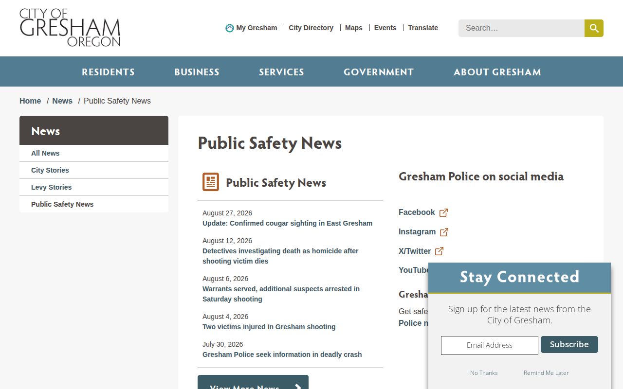Screen dimensions: 623x389
Task: Open Two victims injured in shooting article
Action: click(x=269, y=327)
